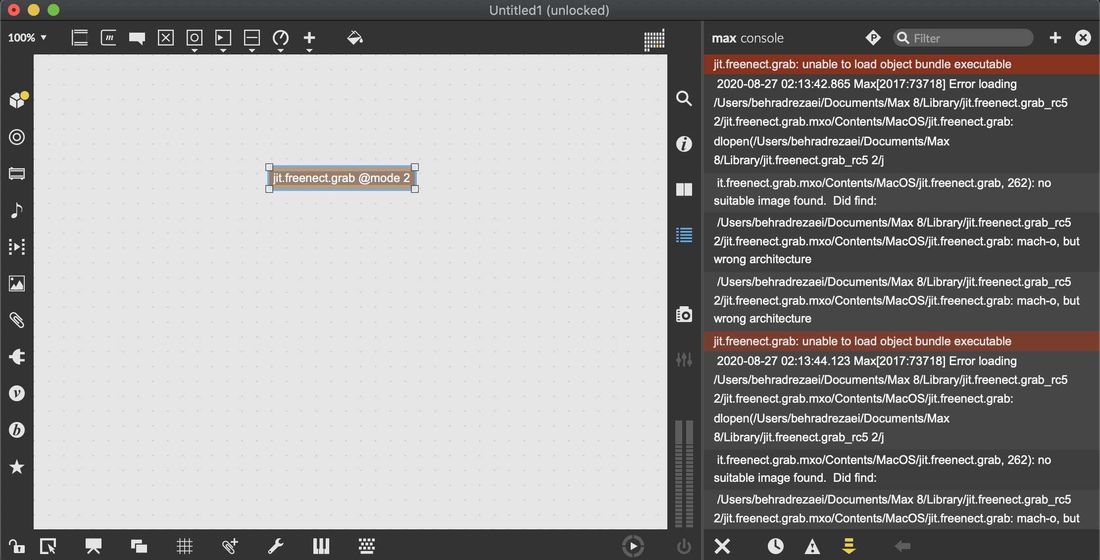Toggle the Max Console sidebar list icon
The width and height of the screenshot is (1100, 560).
[x=684, y=235]
